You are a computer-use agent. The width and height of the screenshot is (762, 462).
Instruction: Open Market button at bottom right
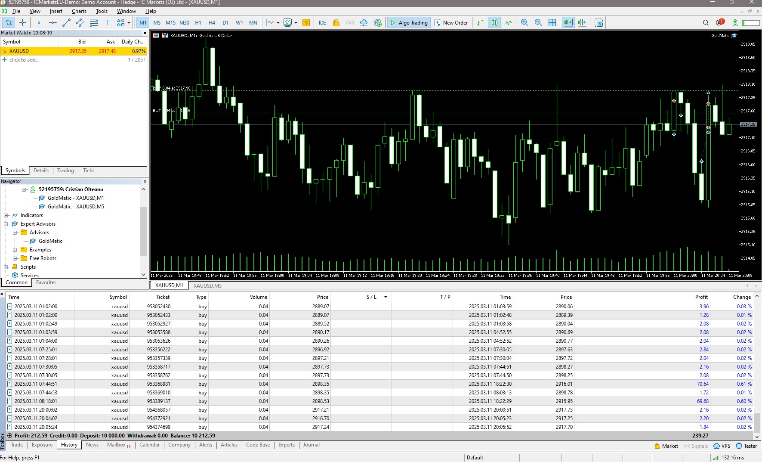pyautogui.click(x=666, y=446)
